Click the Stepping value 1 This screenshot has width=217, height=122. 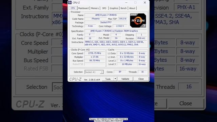click(x=141, y=35)
